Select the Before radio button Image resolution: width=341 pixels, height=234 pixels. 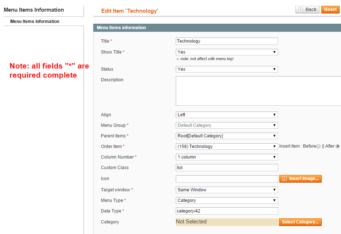pos(318,146)
